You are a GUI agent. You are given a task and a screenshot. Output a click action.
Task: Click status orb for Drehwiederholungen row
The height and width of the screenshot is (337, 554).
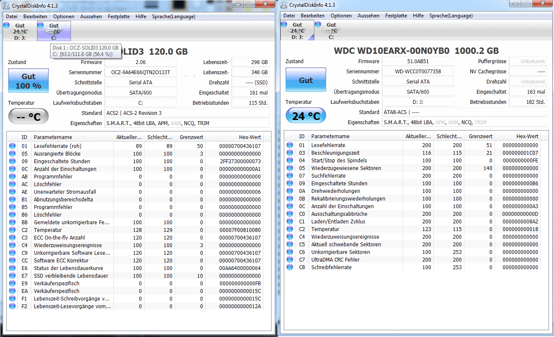click(290, 191)
